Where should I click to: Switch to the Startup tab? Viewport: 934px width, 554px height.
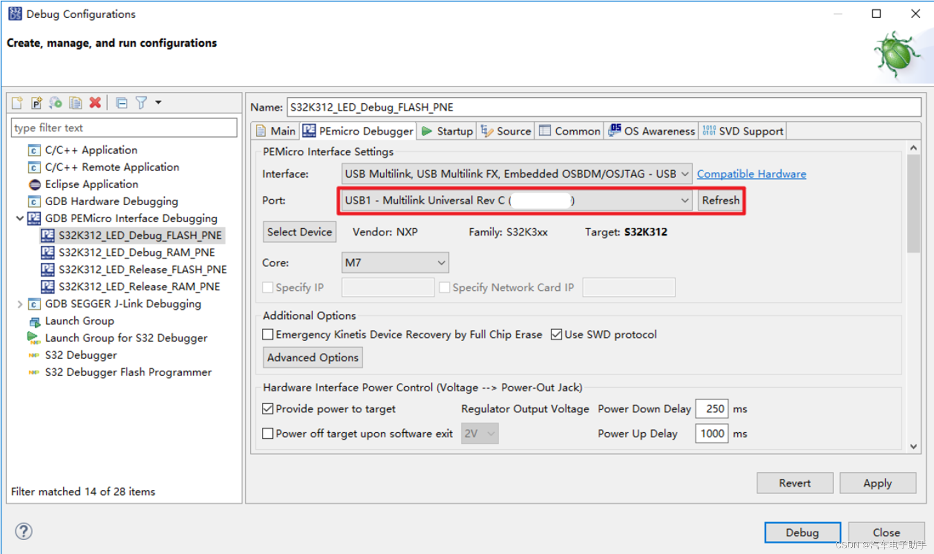coord(447,131)
